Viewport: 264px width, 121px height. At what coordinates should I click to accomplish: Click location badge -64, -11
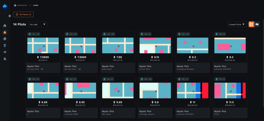coord(71,79)
